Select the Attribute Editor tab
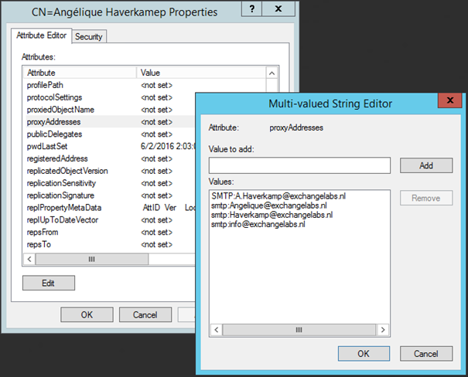This screenshot has height=377, width=468. coord(43,36)
